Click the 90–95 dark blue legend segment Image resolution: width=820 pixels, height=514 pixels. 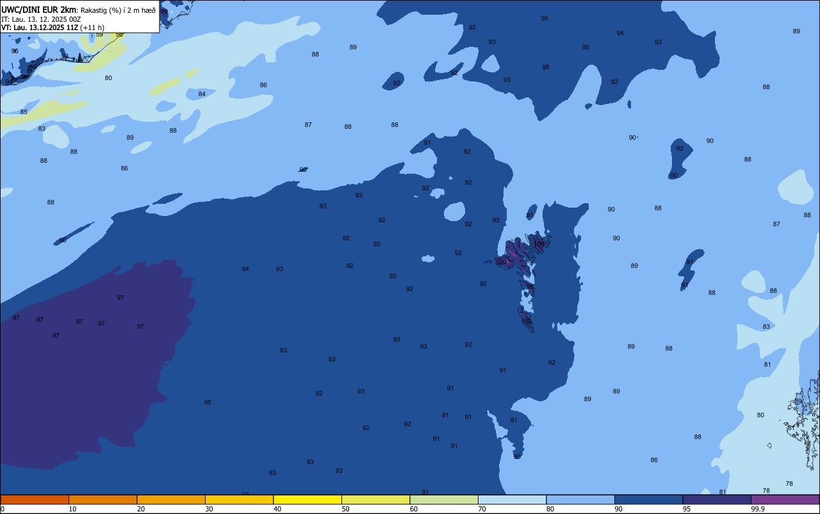648,499
